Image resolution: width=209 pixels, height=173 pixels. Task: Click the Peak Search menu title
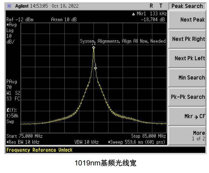(187, 6)
